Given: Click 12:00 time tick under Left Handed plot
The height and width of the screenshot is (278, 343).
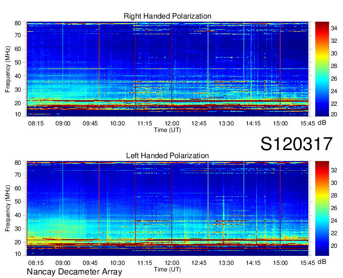Looking at the screenshot, I should (171, 263).
